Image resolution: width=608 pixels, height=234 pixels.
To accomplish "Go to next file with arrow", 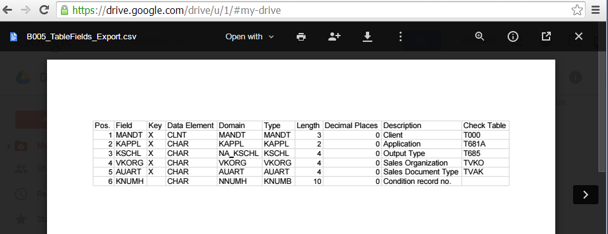I will point(586,195).
